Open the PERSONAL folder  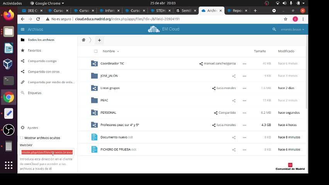[108, 113]
